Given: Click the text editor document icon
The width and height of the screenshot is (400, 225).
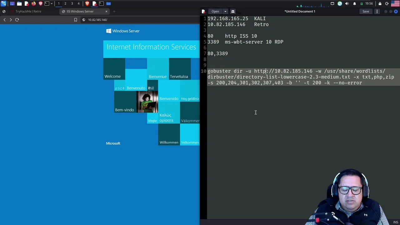Looking at the screenshot, I should (204, 12).
